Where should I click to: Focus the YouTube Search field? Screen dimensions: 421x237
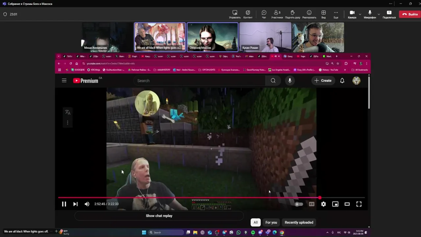(x=199, y=81)
